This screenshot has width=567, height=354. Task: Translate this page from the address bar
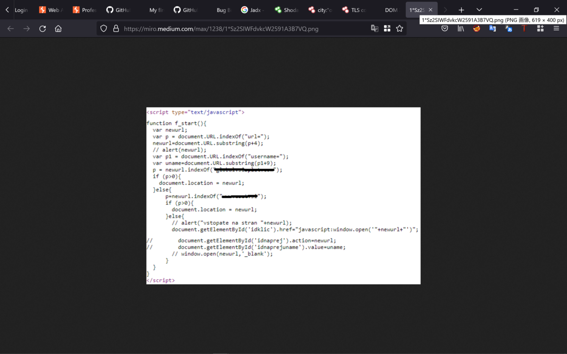[x=375, y=29]
